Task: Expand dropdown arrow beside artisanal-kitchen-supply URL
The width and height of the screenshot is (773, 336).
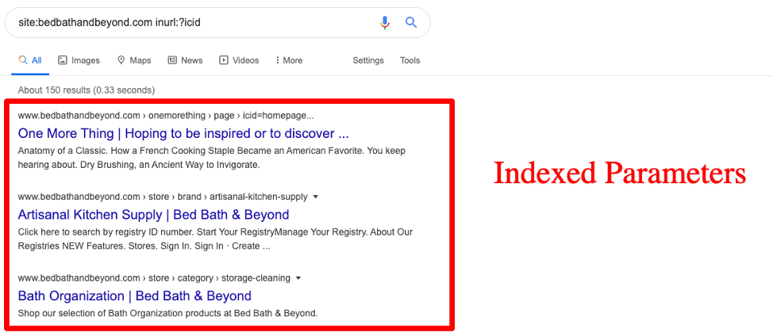Action: 316,197
